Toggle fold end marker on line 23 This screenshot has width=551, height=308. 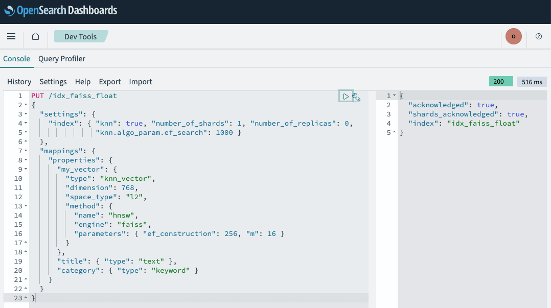tap(26, 298)
